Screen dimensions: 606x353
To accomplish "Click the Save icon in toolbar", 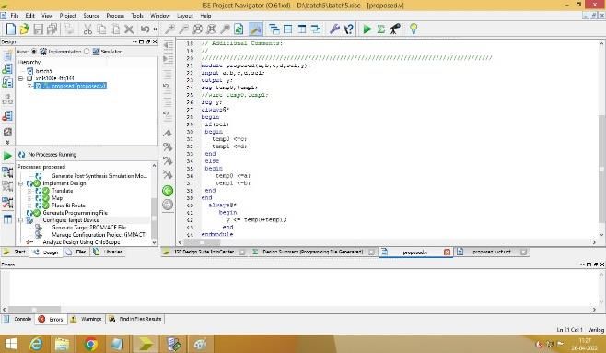I will point(38,29).
